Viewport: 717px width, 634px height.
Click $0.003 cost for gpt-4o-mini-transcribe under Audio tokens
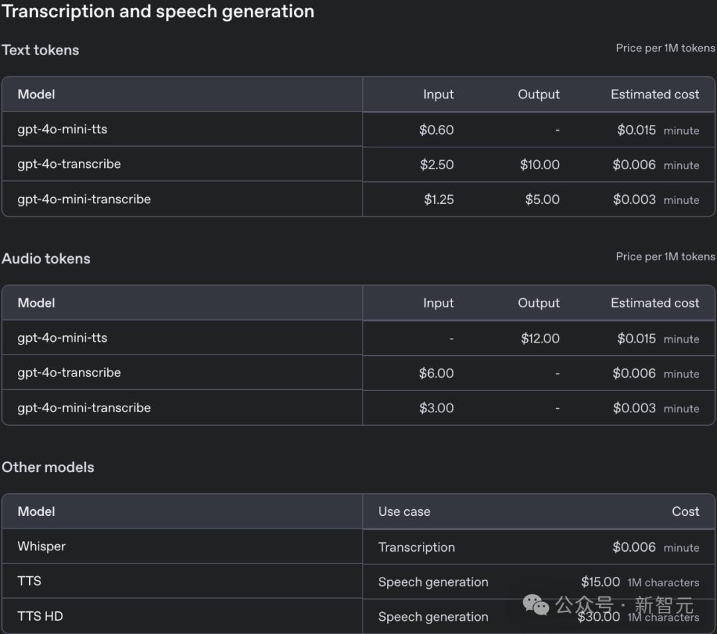(634, 408)
